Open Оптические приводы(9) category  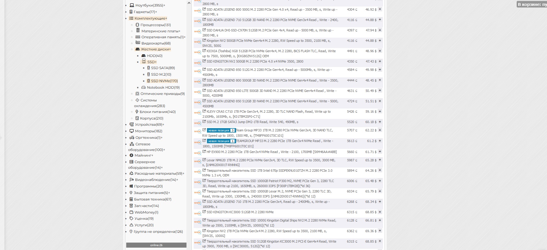162,94
